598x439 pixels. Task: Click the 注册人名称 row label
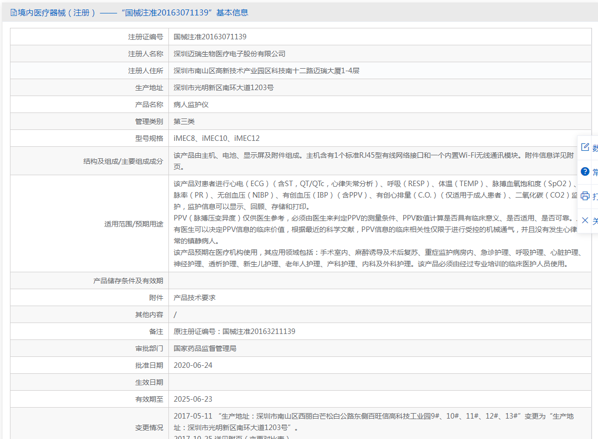point(146,54)
